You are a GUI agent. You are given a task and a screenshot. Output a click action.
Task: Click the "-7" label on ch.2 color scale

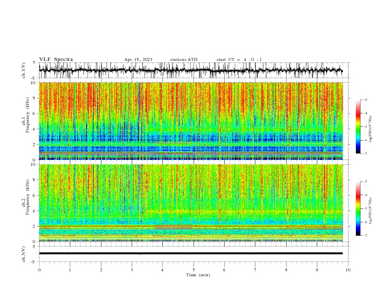tap(365, 235)
